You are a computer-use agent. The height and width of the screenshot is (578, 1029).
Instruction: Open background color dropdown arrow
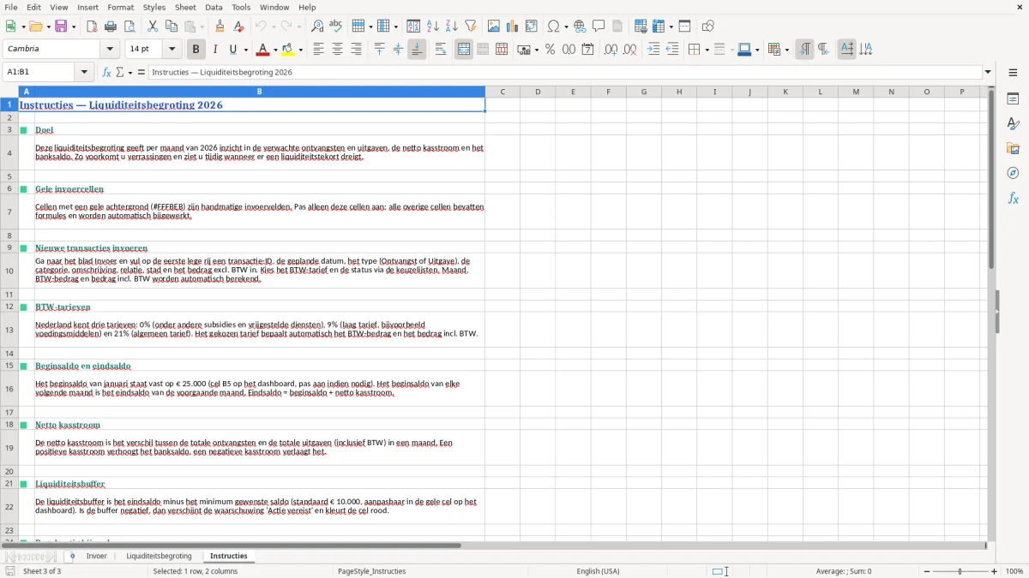pyautogui.click(x=300, y=50)
